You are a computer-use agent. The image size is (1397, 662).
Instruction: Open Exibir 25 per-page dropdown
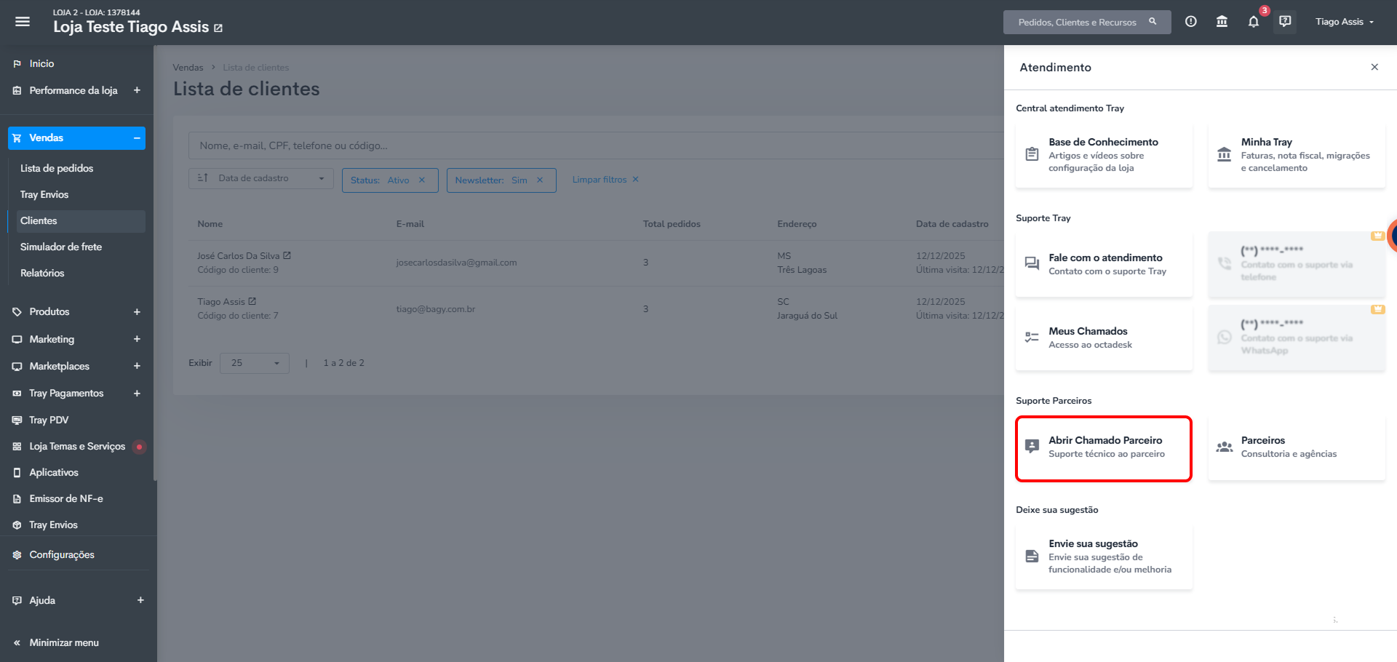click(x=255, y=363)
